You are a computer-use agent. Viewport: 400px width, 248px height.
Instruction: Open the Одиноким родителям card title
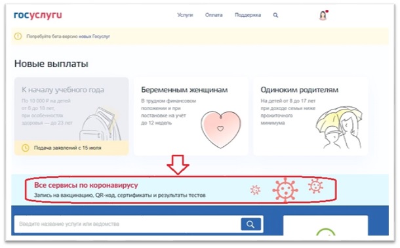click(x=300, y=90)
